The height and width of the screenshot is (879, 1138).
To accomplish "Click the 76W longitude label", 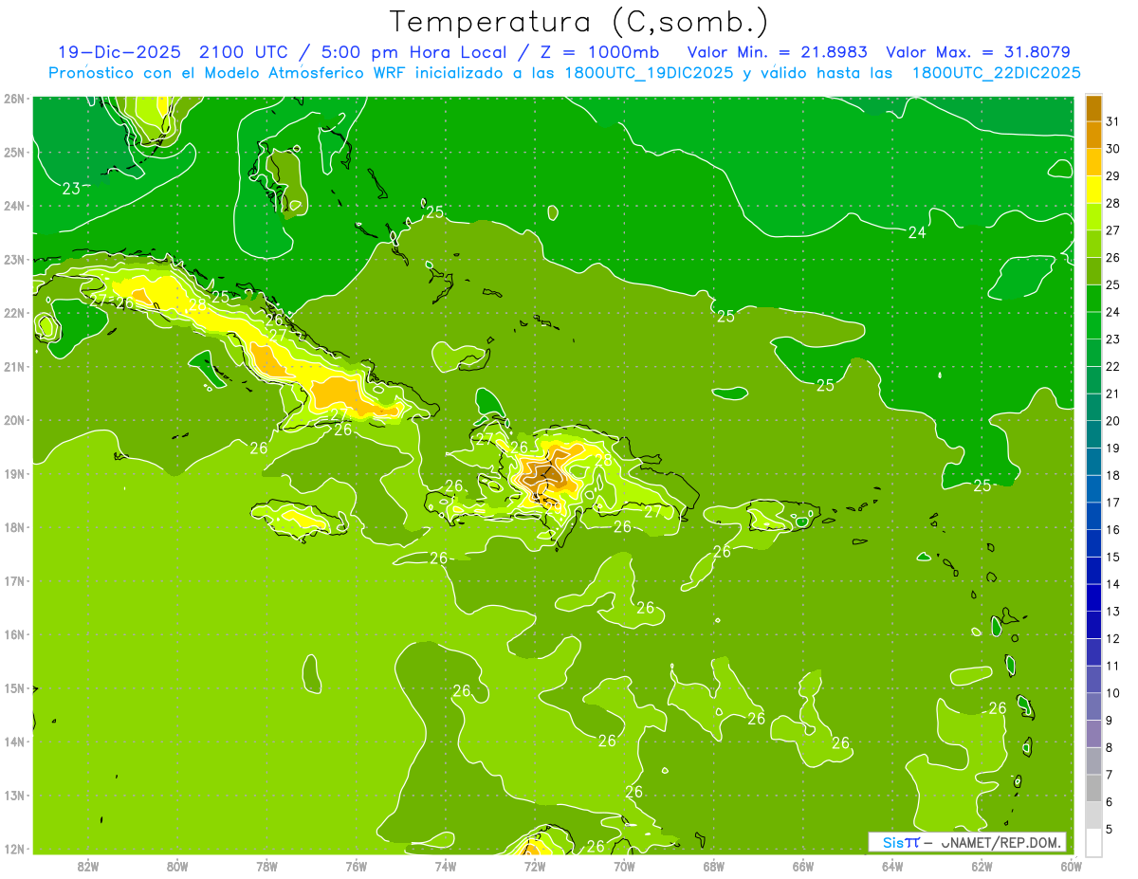I will 357,866.
